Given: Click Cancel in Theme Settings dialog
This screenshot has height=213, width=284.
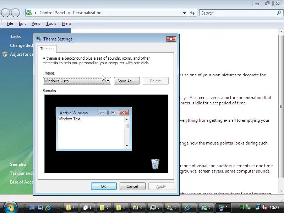Looking at the screenshot, I should tap(132, 186).
